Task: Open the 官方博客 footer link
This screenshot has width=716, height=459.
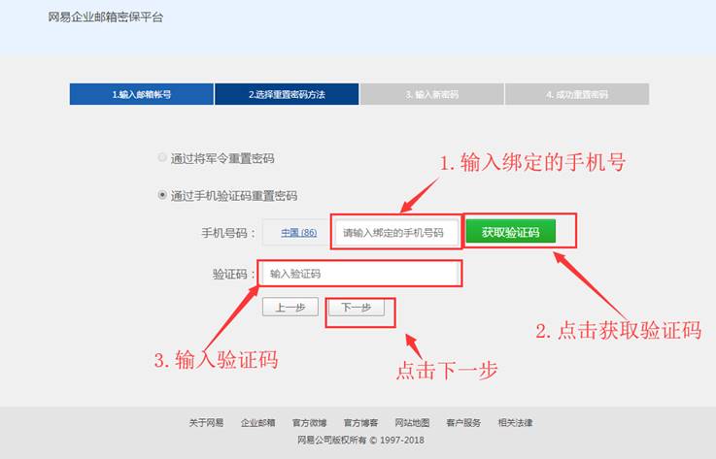Action: [360, 423]
